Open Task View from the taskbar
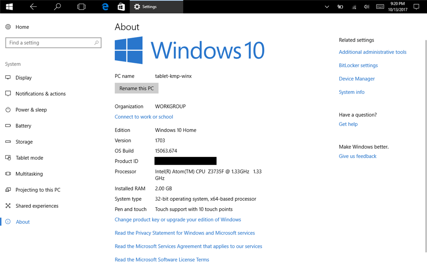Screen dimensions: 427x267 click(81, 7)
